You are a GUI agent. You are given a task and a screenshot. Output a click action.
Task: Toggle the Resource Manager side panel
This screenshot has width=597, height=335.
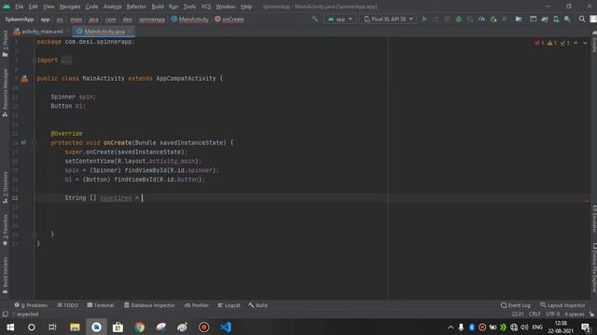(5, 92)
